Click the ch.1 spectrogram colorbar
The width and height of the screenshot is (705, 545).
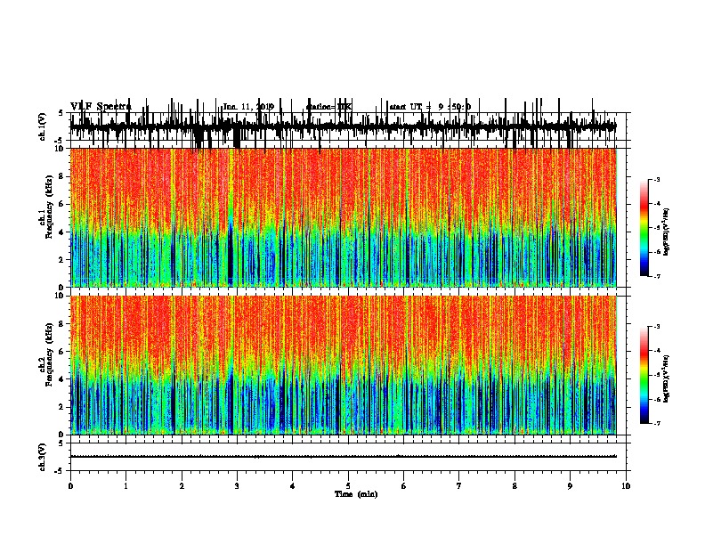coord(644,228)
